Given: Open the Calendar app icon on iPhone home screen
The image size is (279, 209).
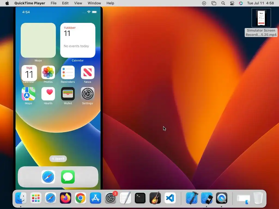Looking at the screenshot, I should click(x=29, y=73).
